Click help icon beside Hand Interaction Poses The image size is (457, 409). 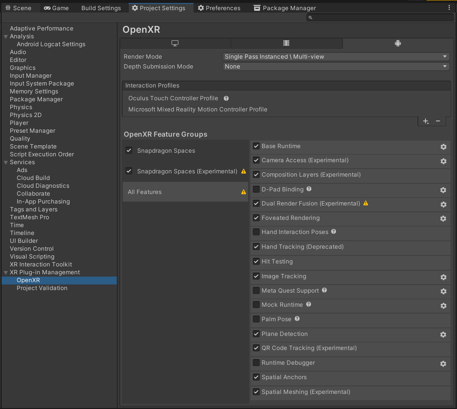334,231
